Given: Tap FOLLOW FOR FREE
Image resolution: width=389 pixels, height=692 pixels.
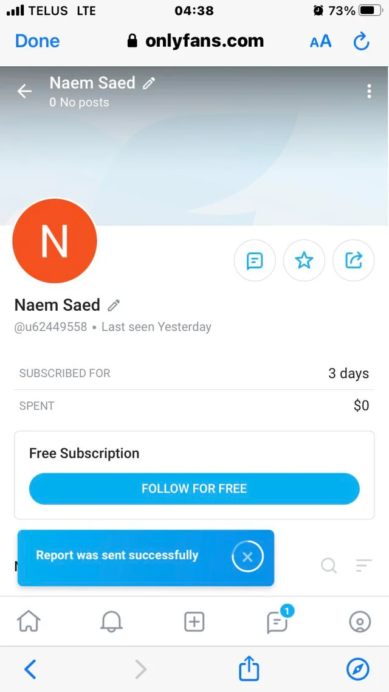Looking at the screenshot, I should tap(194, 488).
